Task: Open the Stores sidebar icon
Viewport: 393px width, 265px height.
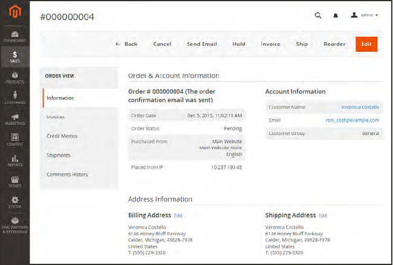Action: point(14,181)
